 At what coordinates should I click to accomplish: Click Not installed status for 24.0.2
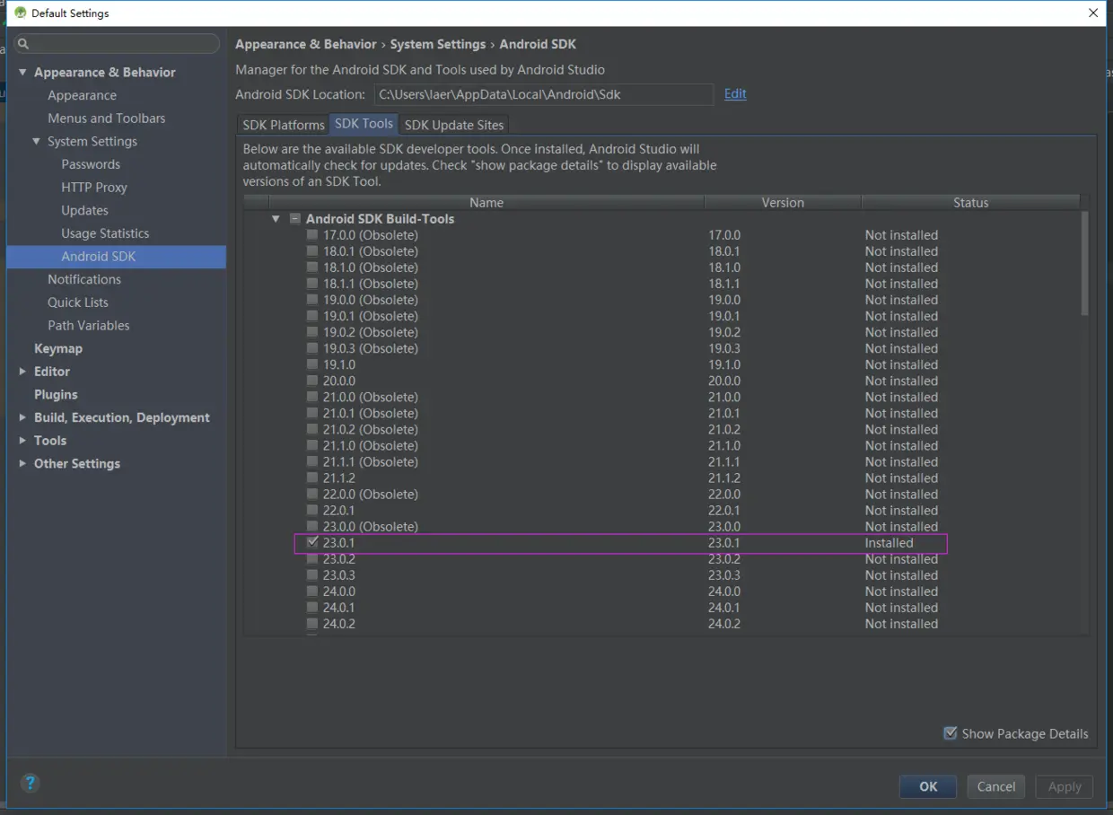[x=901, y=624]
